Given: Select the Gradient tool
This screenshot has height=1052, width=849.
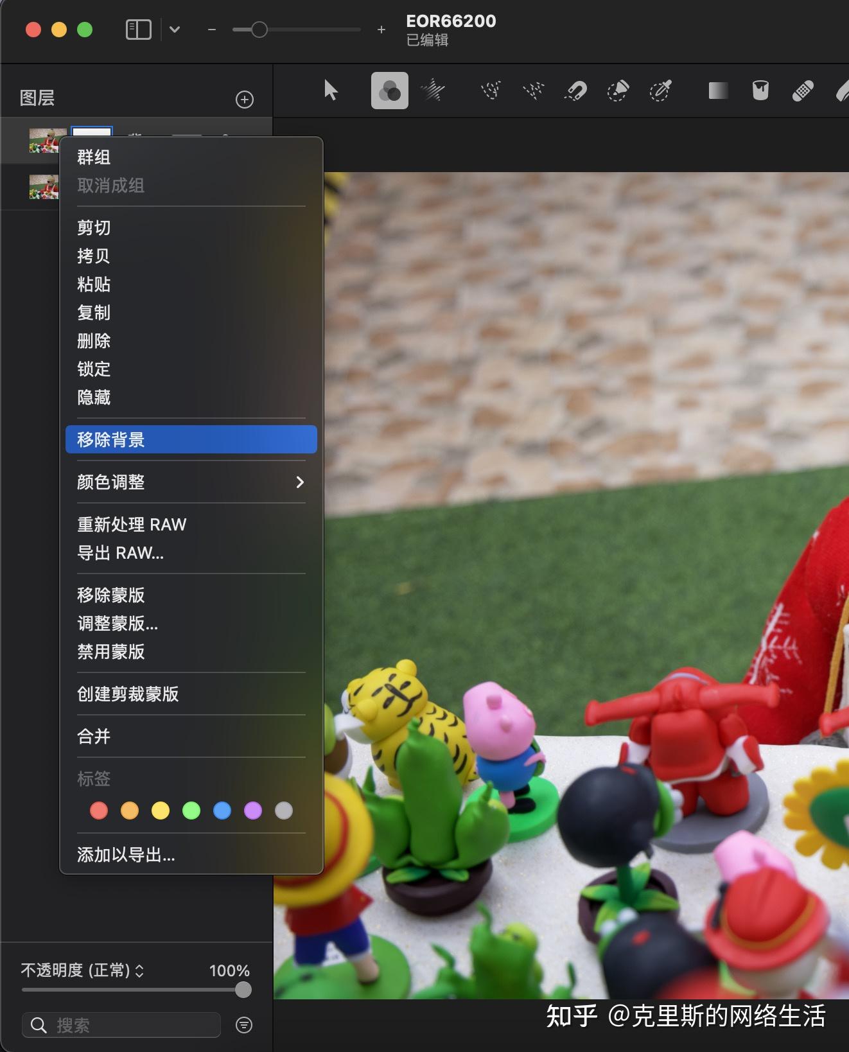Looking at the screenshot, I should pyautogui.click(x=718, y=91).
